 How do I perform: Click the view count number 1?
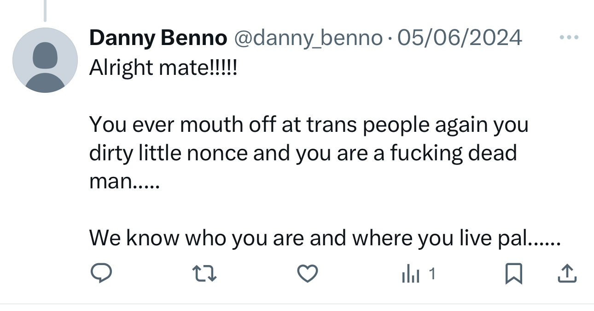tap(431, 274)
